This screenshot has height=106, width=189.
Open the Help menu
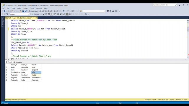(46, 8)
